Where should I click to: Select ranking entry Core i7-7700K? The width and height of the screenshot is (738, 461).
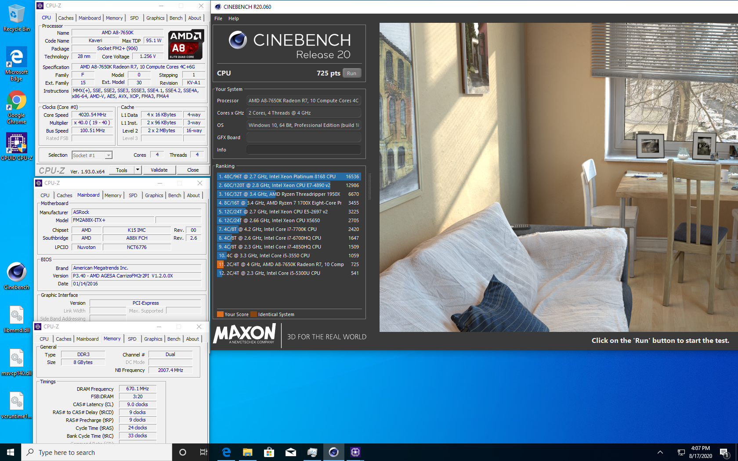pyautogui.click(x=289, y=229)
